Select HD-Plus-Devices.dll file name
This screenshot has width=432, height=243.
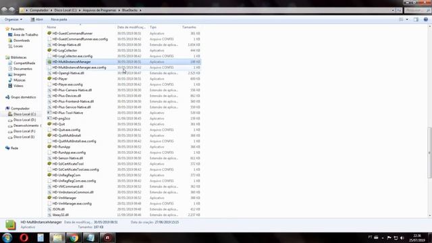tap(66, 96)
